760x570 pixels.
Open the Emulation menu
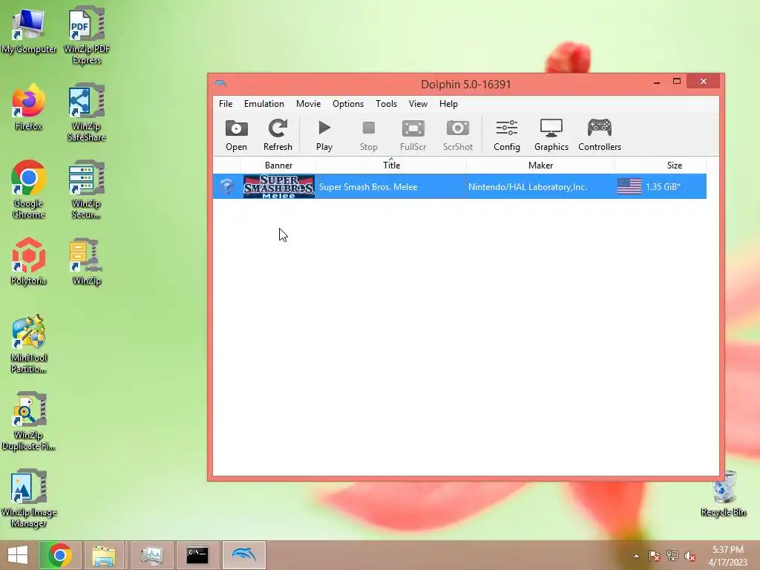(263, 104)
